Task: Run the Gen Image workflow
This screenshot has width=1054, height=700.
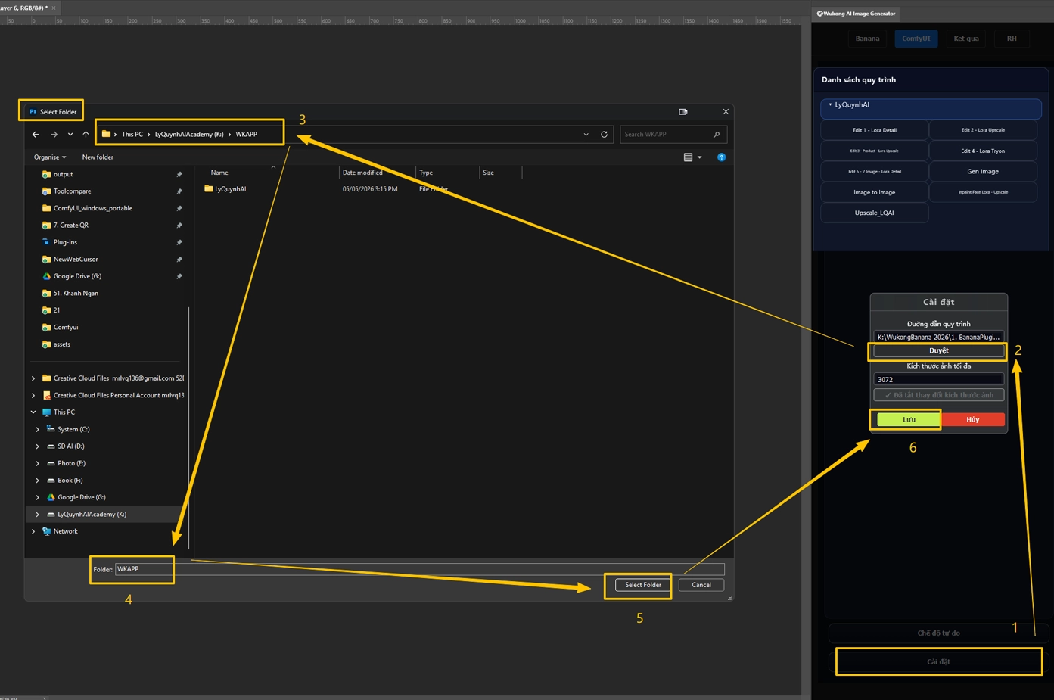Action: [983, 172]
